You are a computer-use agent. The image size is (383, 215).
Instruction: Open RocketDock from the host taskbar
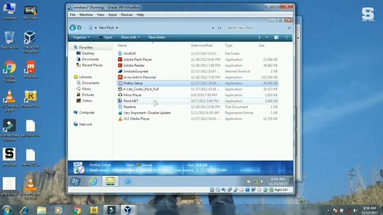(94, 210)
